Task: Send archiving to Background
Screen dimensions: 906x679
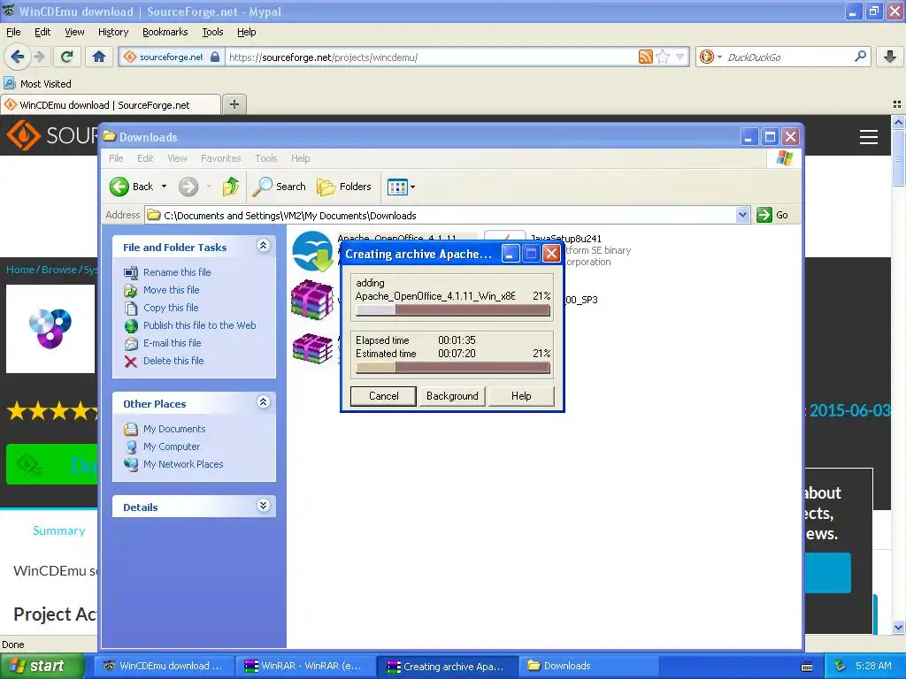Action: (x=452, y=396)
